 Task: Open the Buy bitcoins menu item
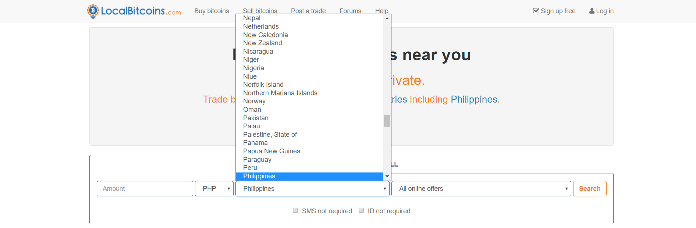click(x=212, y=11)
